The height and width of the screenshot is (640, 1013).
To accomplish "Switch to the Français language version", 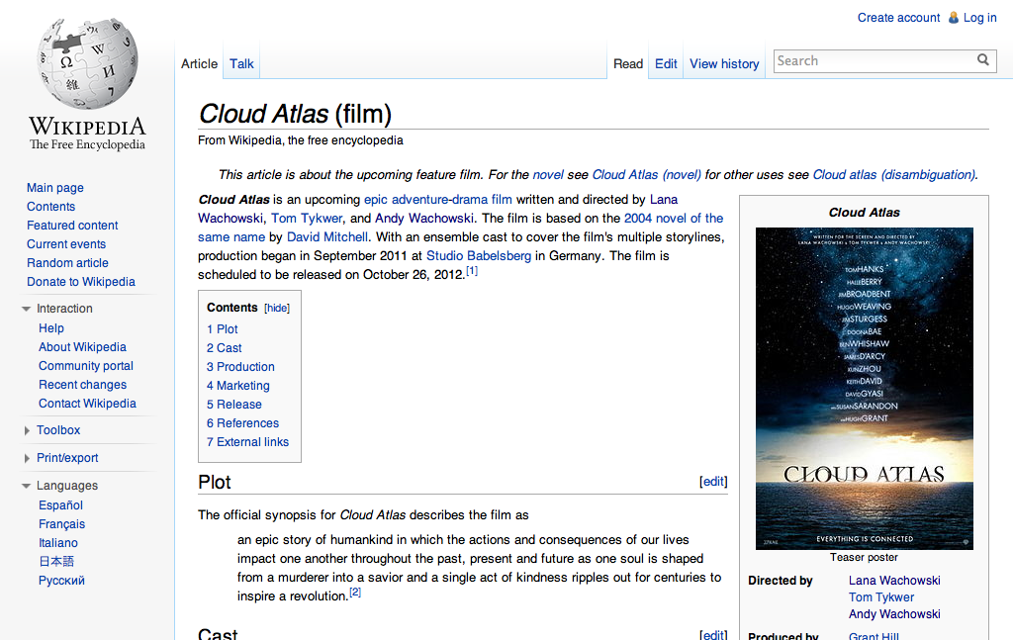I will (62, 523).
